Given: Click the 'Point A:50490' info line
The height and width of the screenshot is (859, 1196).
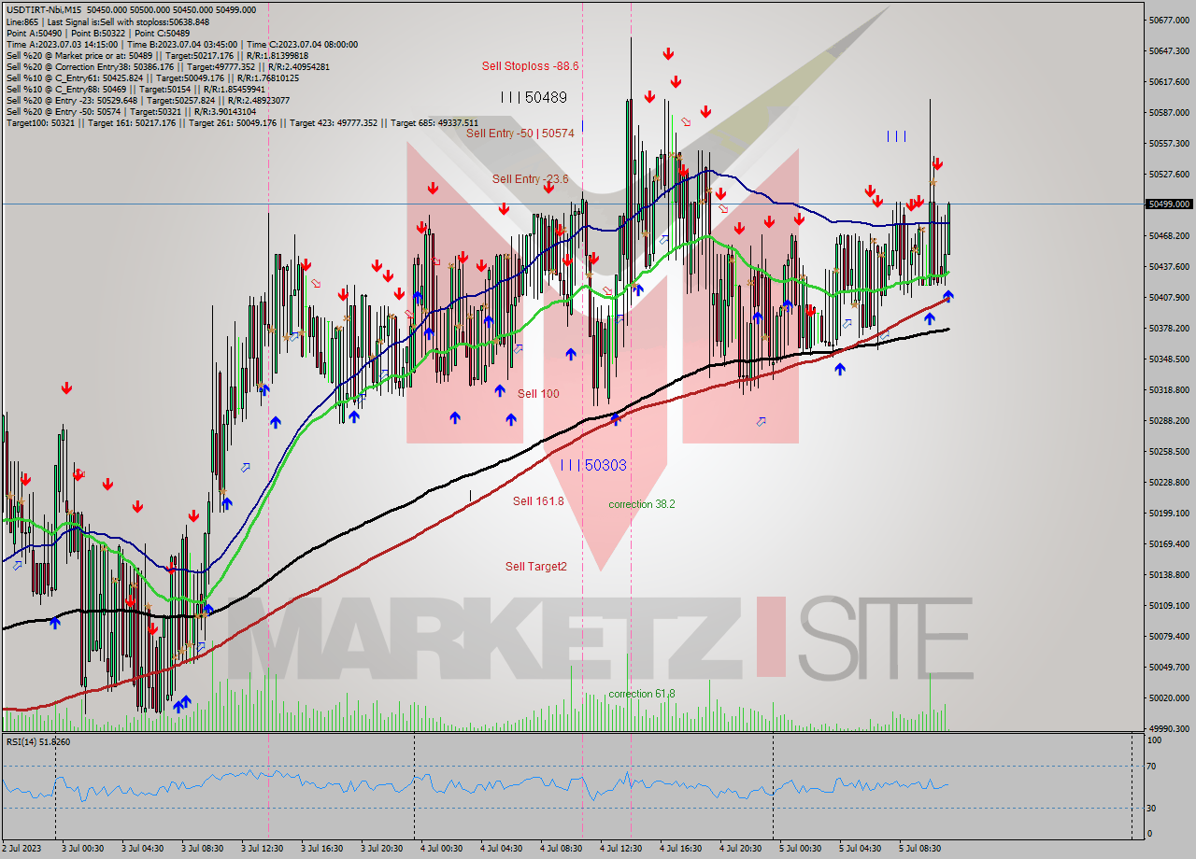Looking at the screenshot, I should 98,33.
